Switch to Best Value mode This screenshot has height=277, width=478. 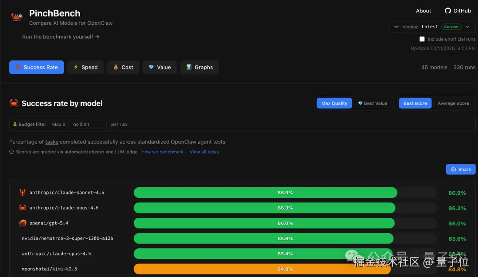pos(373,103)
